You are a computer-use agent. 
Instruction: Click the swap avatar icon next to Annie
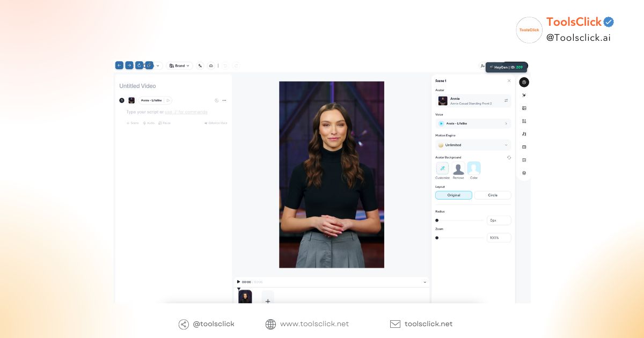tap(506, 100)
